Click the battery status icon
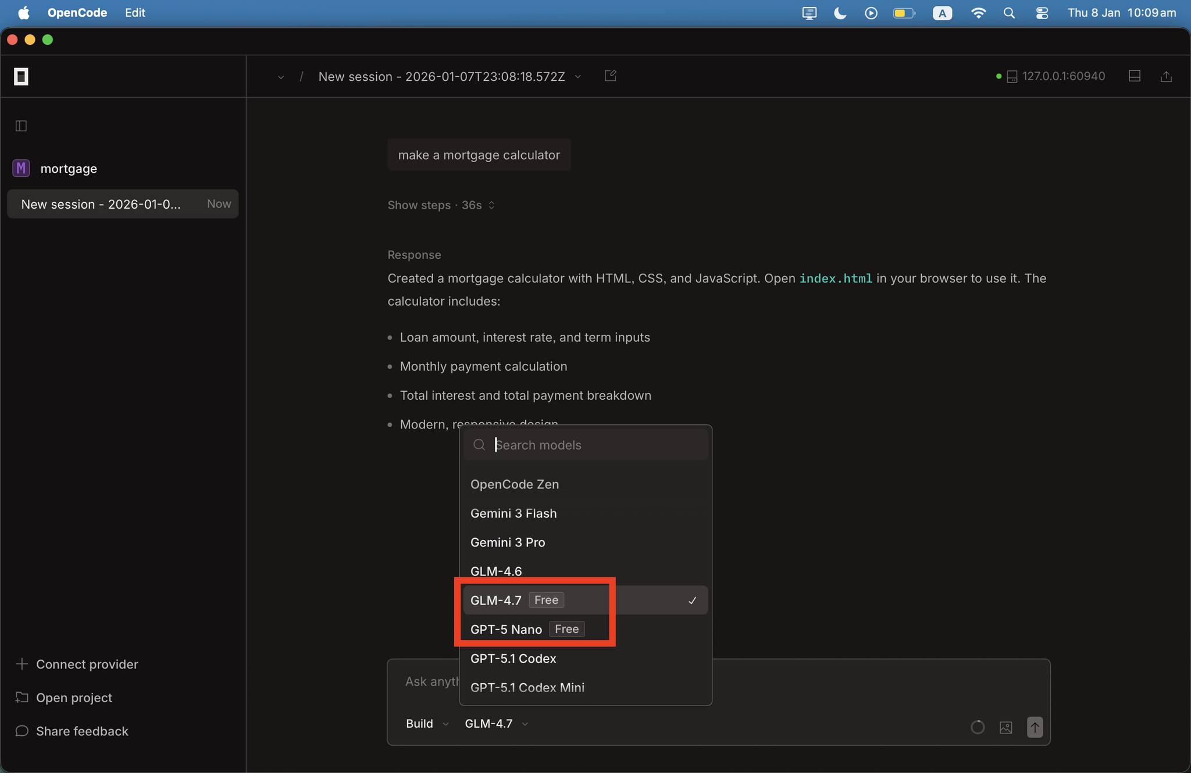Image resolution: width=1191 pixels, height=773 pixels. pyautogui.click(x=904, y=13)
